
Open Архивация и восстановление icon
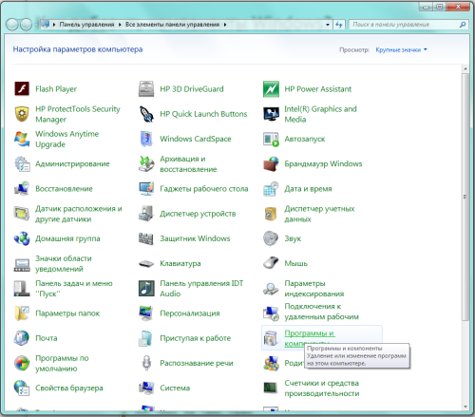coord(146,163)
